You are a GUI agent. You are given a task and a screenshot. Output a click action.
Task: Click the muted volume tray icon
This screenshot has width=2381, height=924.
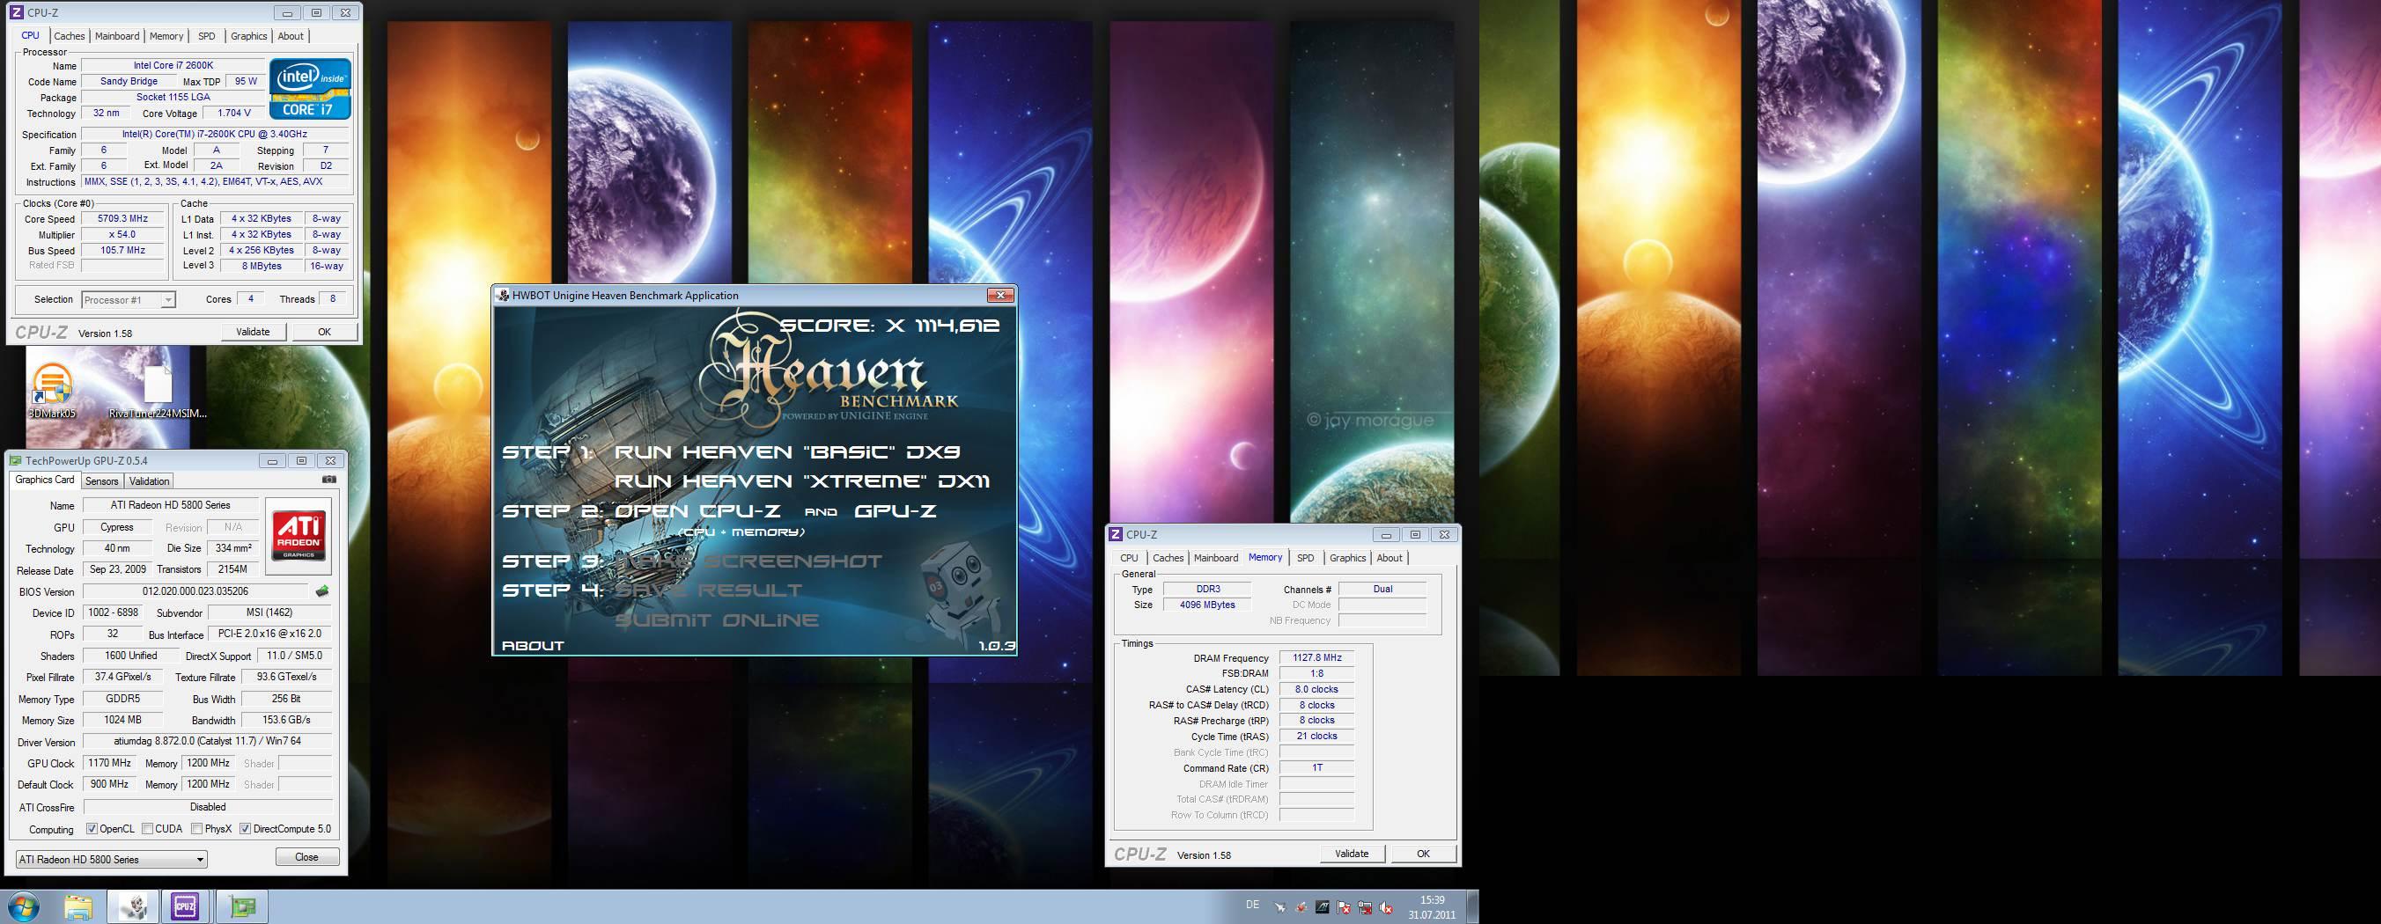pyautogui.click(x=1387, y=908)
